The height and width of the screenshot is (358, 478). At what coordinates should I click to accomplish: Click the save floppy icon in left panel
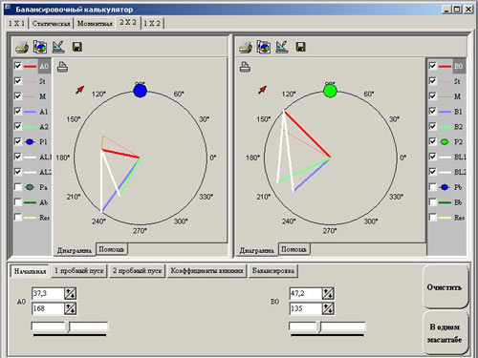point(77,47)
